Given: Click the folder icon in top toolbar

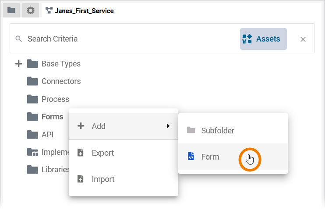Looking at the screenshot, I should click(x=11, y=10).
